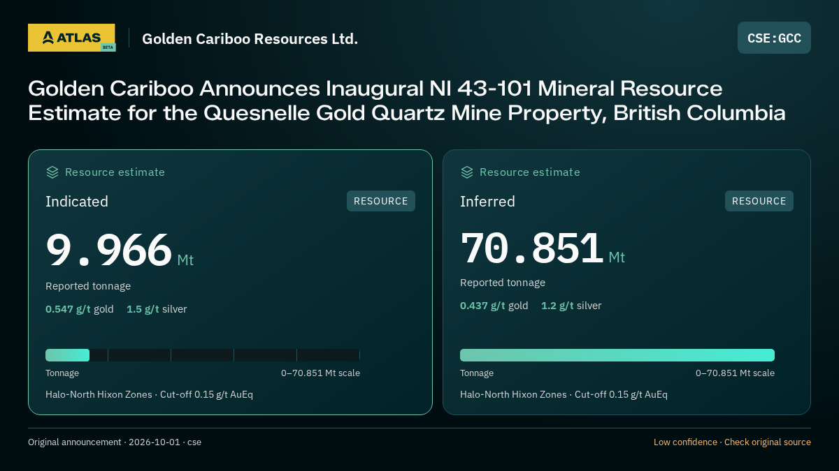The width and height of the screenshot is (839, 471).
Task: Click the layers icon in Inferred card
Action: (467, 172)
